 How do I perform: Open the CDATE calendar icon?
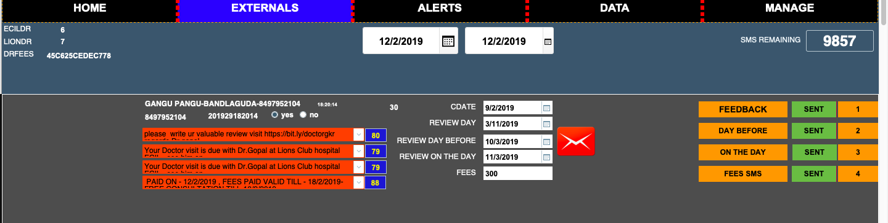point(546,108)
